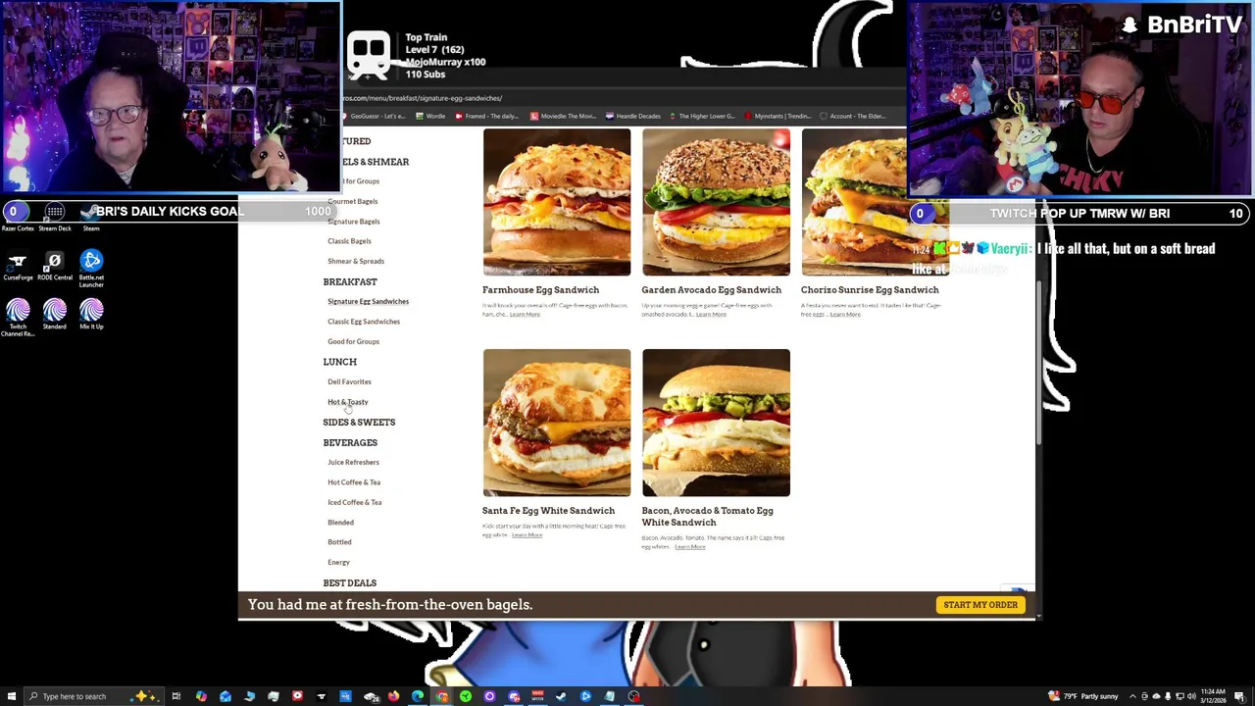Select Classic Bagels in the sidebar menu
The image size is (1255, 706).
349,241
